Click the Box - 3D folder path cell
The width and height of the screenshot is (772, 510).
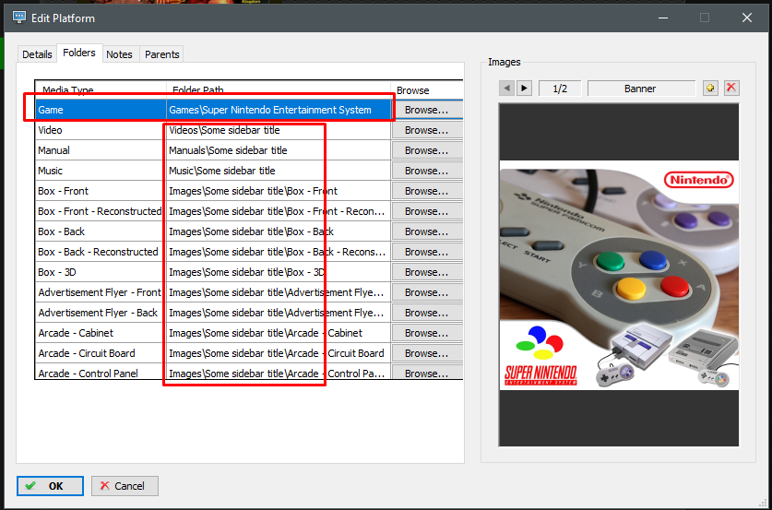point(279,272)
